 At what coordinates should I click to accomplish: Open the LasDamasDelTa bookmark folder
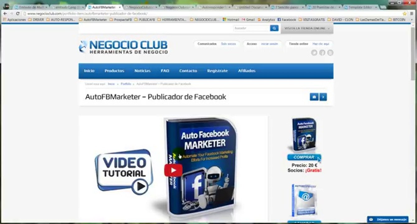pyautogui.click(x=371, y=20)
